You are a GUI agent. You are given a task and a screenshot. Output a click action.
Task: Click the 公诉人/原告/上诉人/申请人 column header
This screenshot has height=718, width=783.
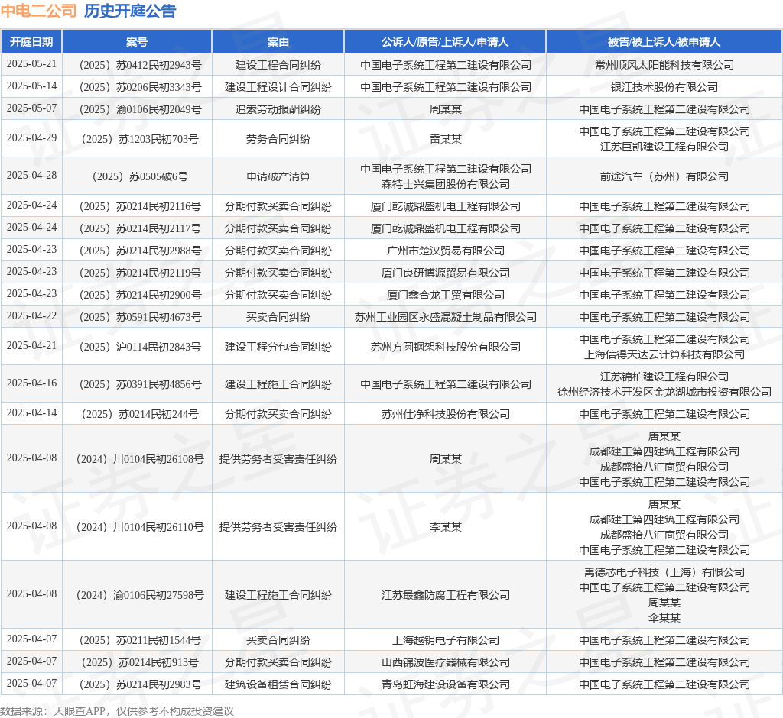tap(445, 42)
